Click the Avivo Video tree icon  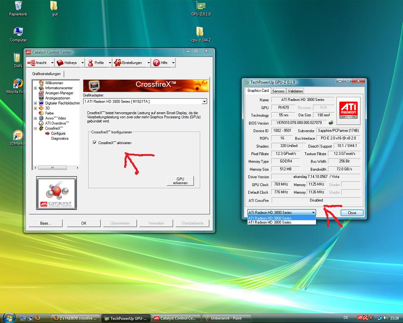tap(41, 118)
